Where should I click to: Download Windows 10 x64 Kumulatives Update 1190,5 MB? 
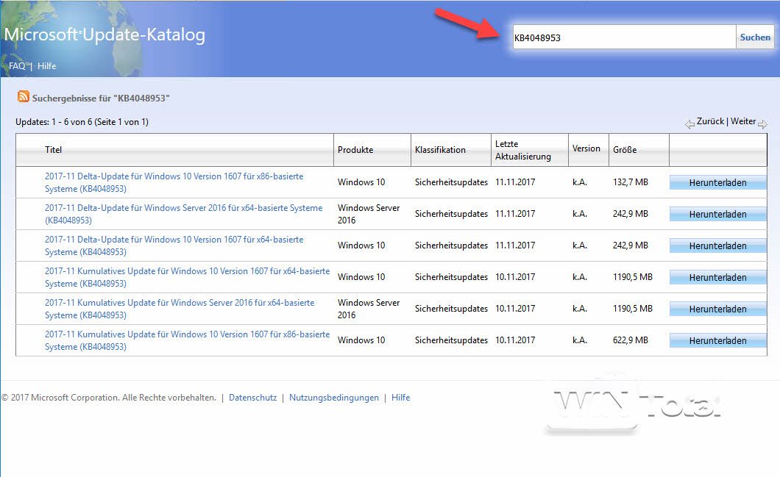717,277
